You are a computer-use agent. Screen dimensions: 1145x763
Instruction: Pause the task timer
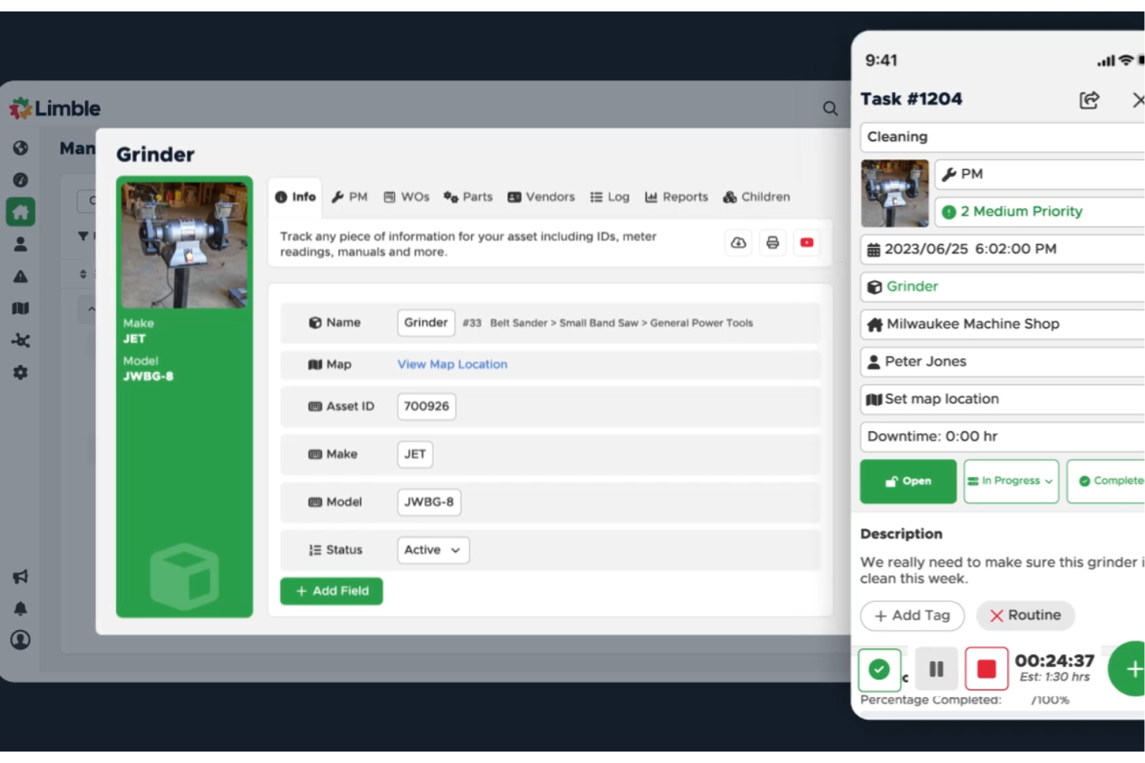point(936,669)
